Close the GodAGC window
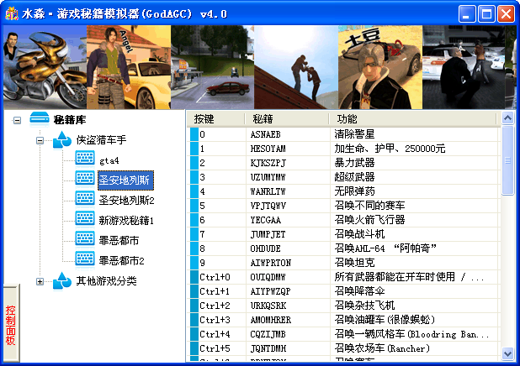Screen dimensions: 520x366 click(x=506, y=14)
